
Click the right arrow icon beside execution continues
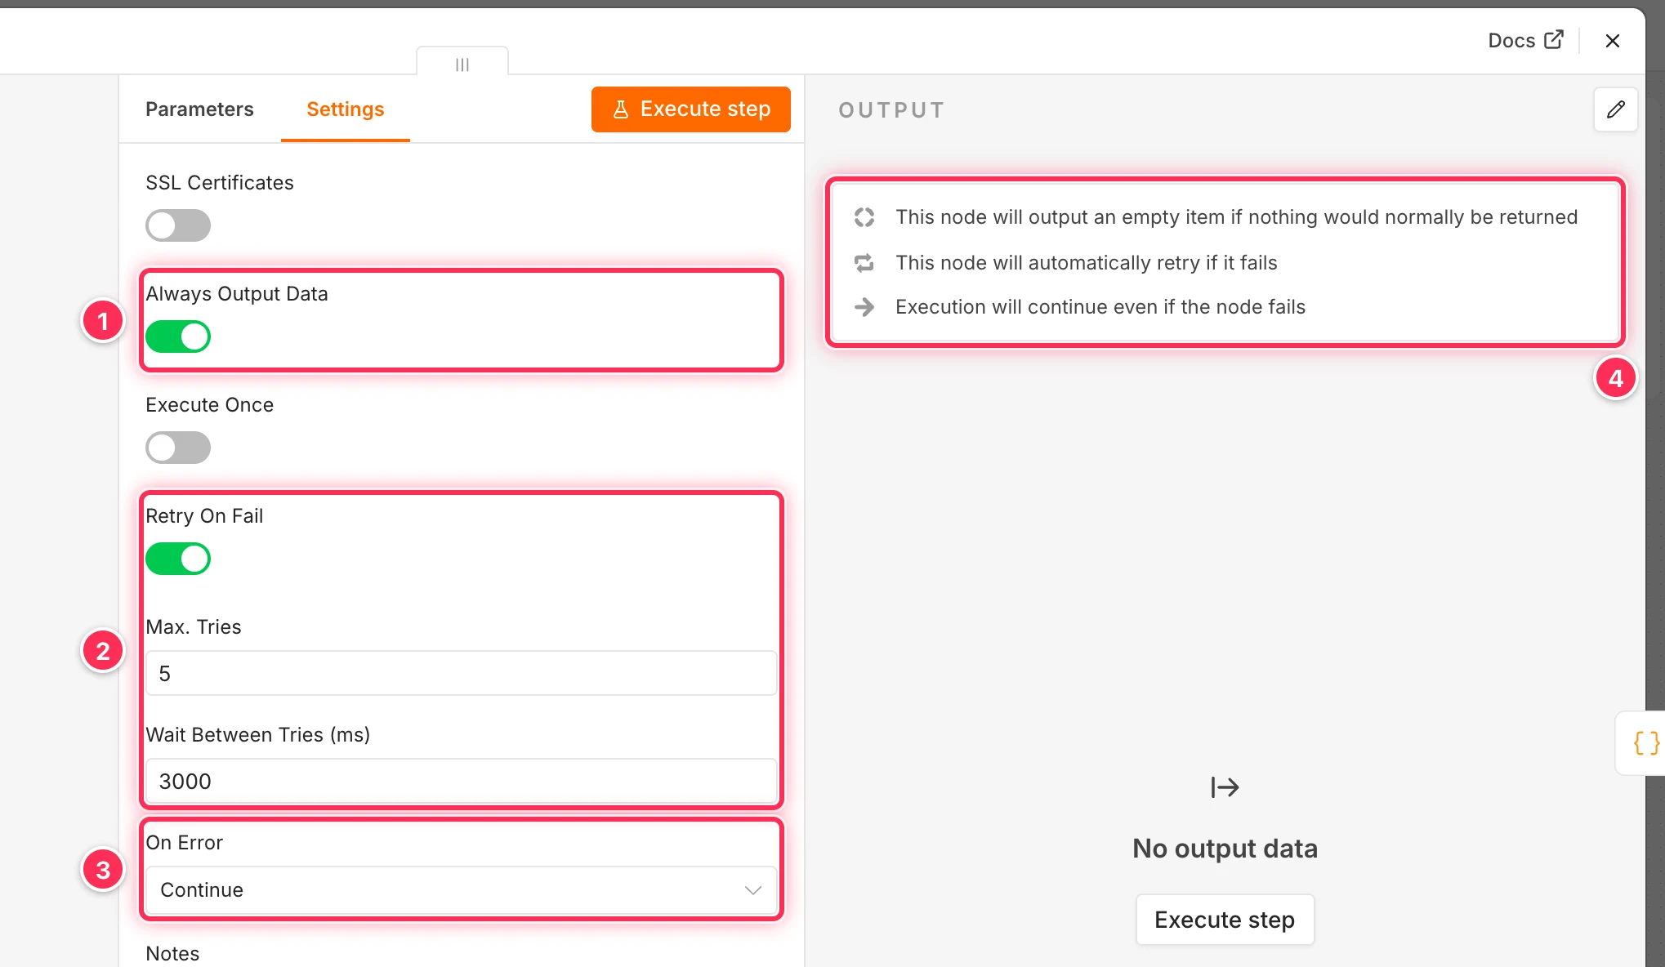click(x=864, y=307)
